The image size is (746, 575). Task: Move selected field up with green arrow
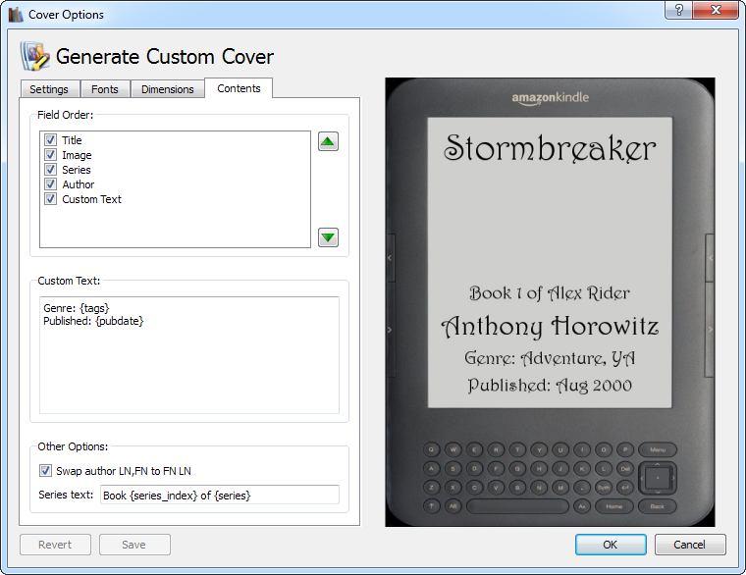tap(328, 141)
